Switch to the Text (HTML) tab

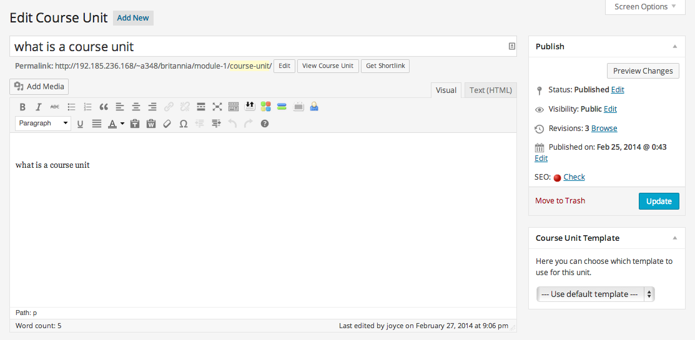(490, 90)
